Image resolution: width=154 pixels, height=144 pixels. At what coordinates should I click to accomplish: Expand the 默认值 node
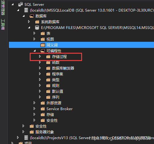(40, 91)
